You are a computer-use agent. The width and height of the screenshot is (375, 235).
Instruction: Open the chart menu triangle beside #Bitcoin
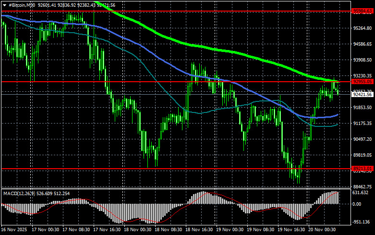click(4, 5)
